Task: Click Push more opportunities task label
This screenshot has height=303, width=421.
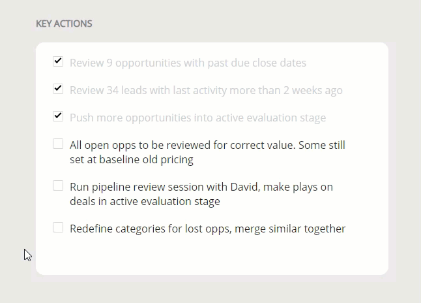Action: point(198,118)
